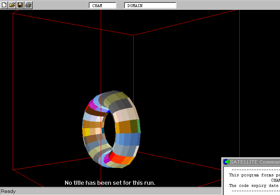280x195 pixels.
Task: Click the 'No title has been set' caption
Action: pos(110,183)
